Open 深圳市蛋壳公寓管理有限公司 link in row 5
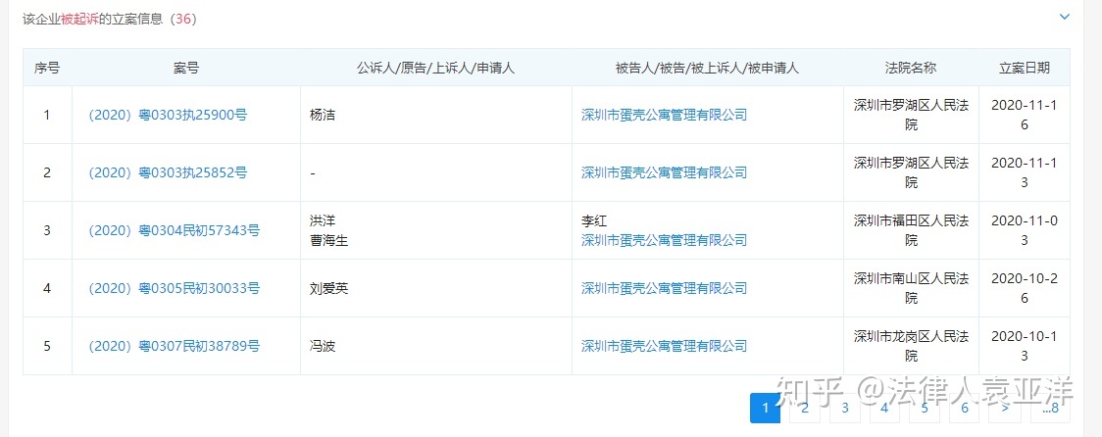Viewport: 1102px width, 437px height. pos(664,346)
